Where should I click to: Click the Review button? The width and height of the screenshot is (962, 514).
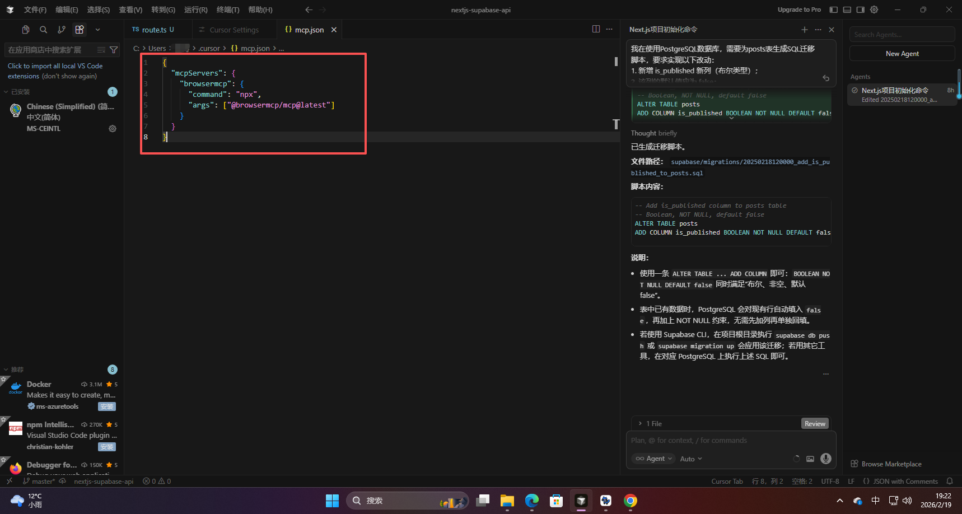click(815, 424)
